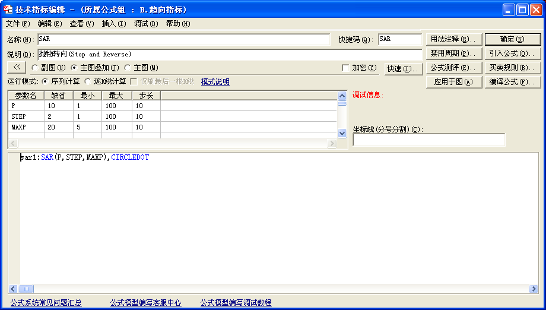Screen dimensions: 546x310
Task: Open the 调试 menu
Action: point(146,24)
